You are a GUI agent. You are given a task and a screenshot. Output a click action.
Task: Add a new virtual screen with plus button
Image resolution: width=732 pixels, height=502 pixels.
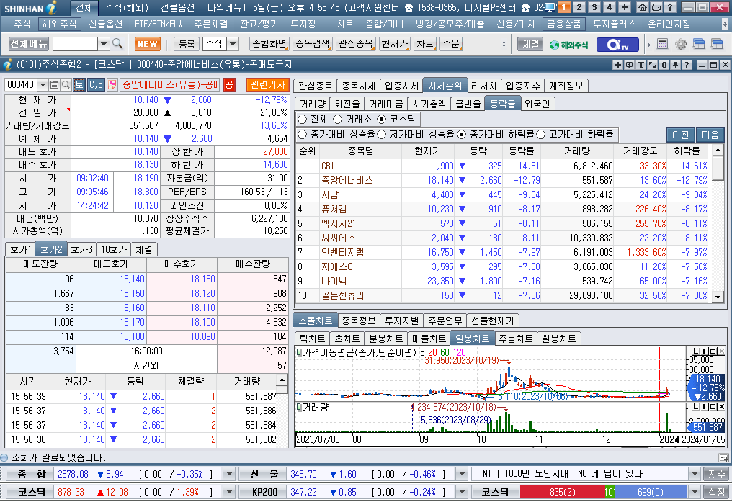point(624,7)
